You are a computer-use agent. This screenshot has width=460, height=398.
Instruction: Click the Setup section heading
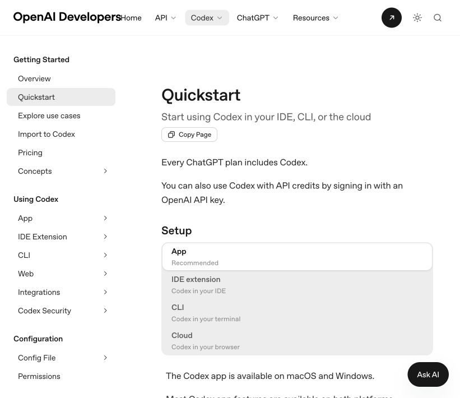(x=176, y=231)
